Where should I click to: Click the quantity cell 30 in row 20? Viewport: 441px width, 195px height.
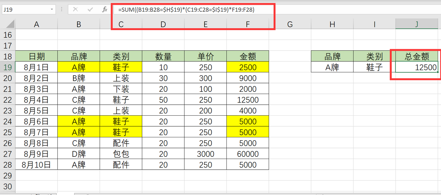(163, 78)
